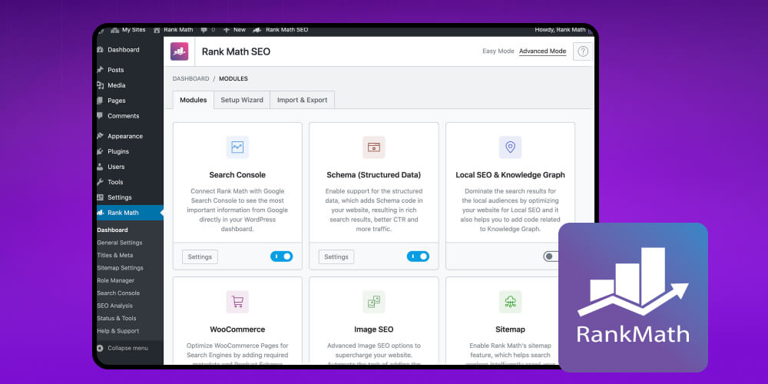Select Dashboard under Rank Math submenu
The height and width of the screenshot is (384, 768).
click(112, 230)
